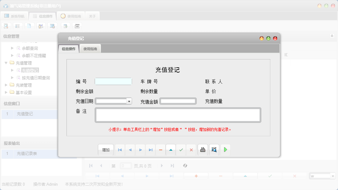The width and height of the screenshot is (338, 190).
Task: Click the red minus delete record icon
Action: [160, 150]
